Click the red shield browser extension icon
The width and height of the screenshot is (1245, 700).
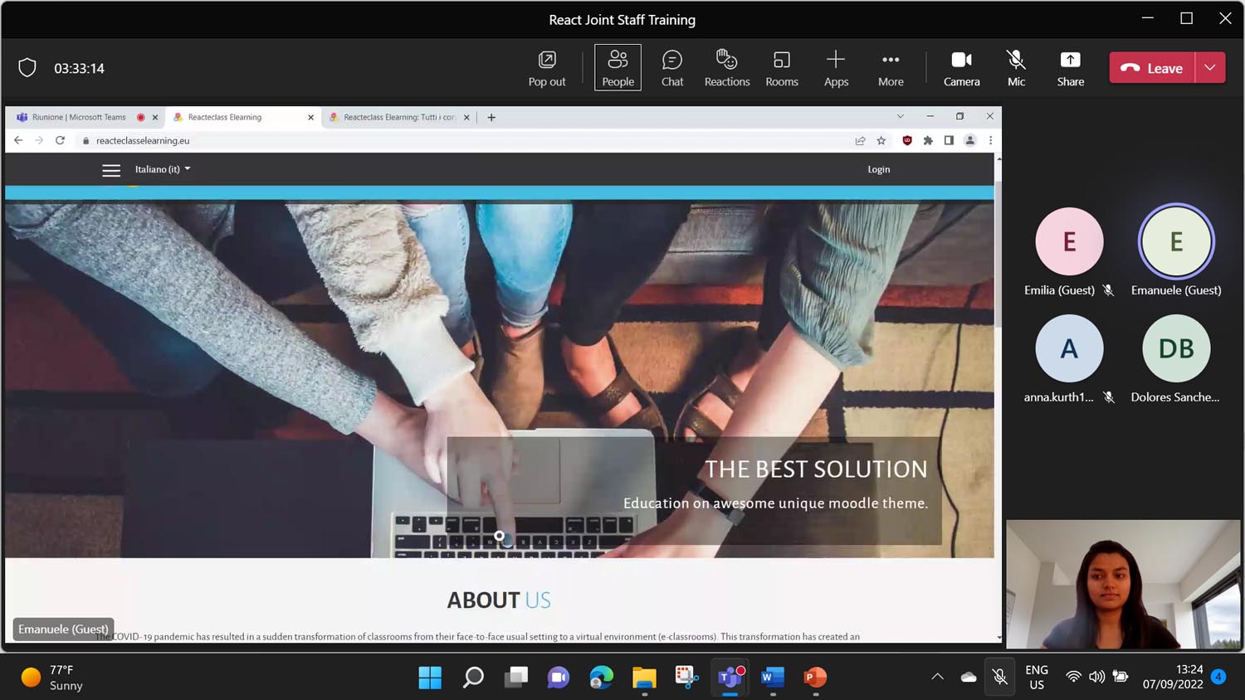[x=907, y=140]
